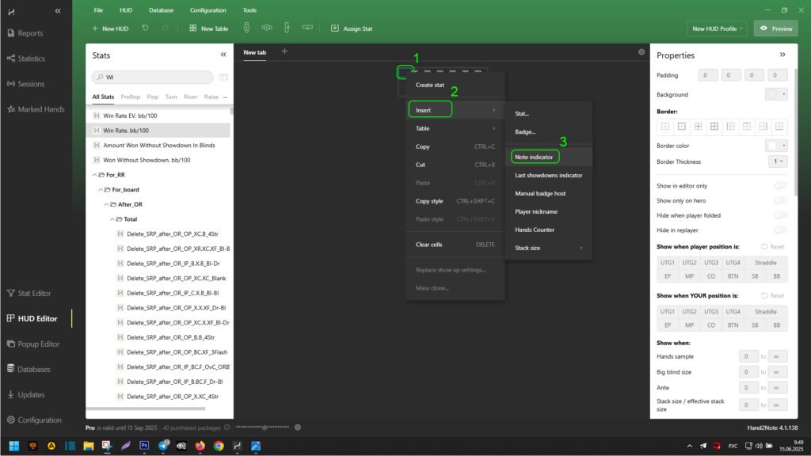Open editor settings via the gear icon
The width and height of the screenshot is (811, 456).
pyautogui.click(x=642, y=52)
